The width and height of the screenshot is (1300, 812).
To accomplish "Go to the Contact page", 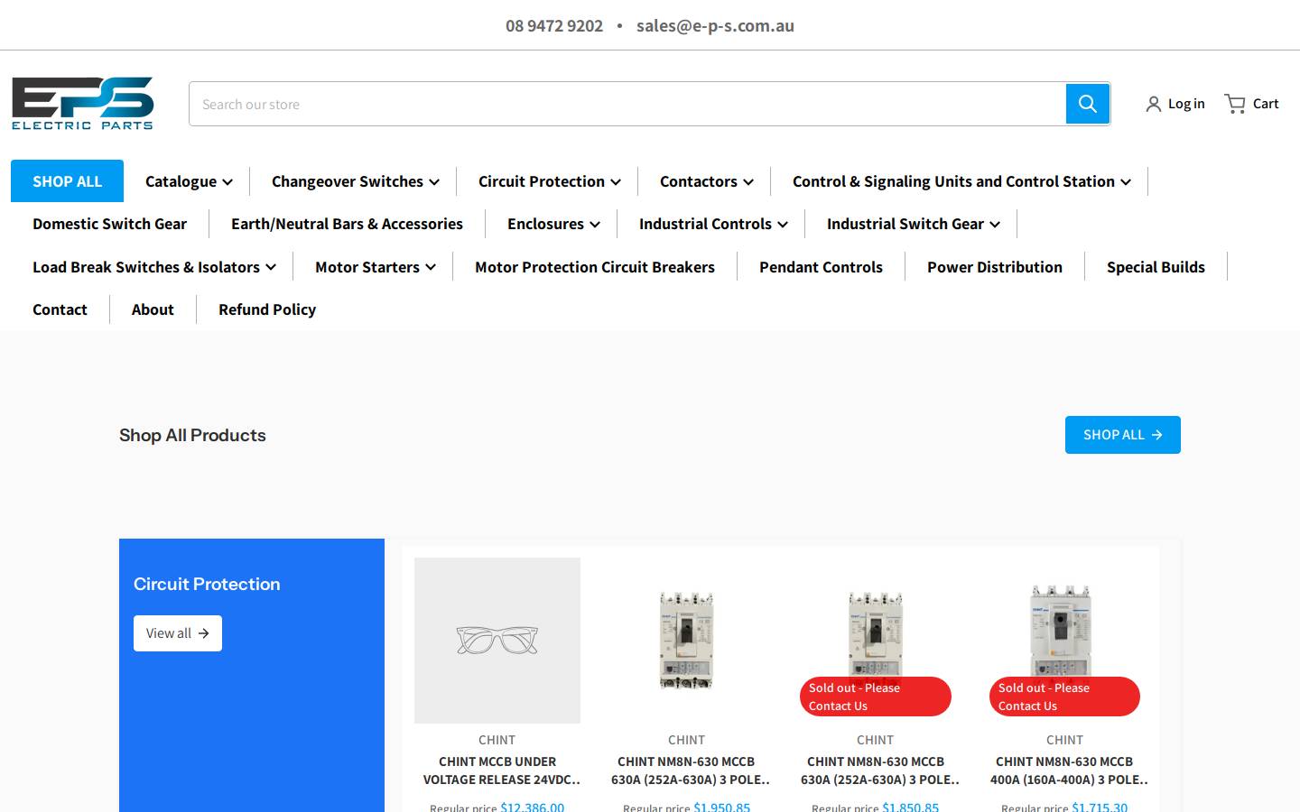I will click(x=60, y=309).
